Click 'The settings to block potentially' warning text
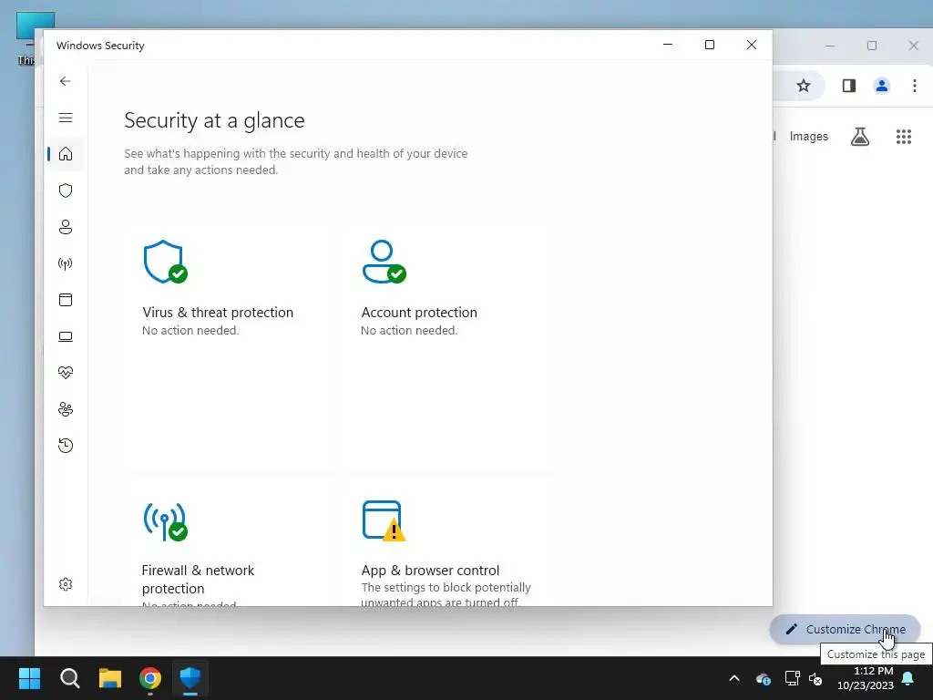The height and width of the screenshot is (700, 933). click(x=446, y=588)
